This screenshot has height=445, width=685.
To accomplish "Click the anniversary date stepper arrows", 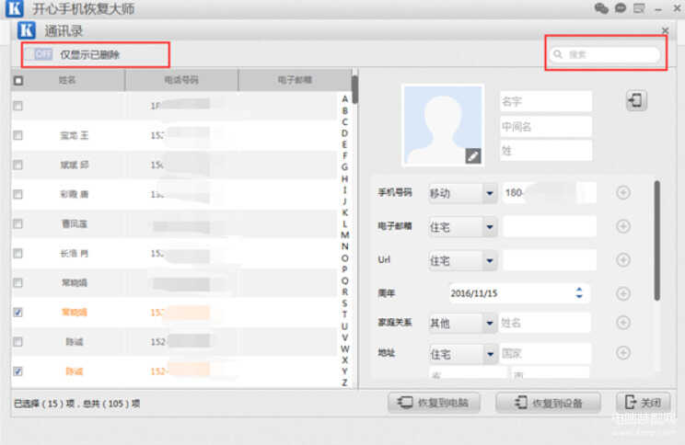I will 579,292.
